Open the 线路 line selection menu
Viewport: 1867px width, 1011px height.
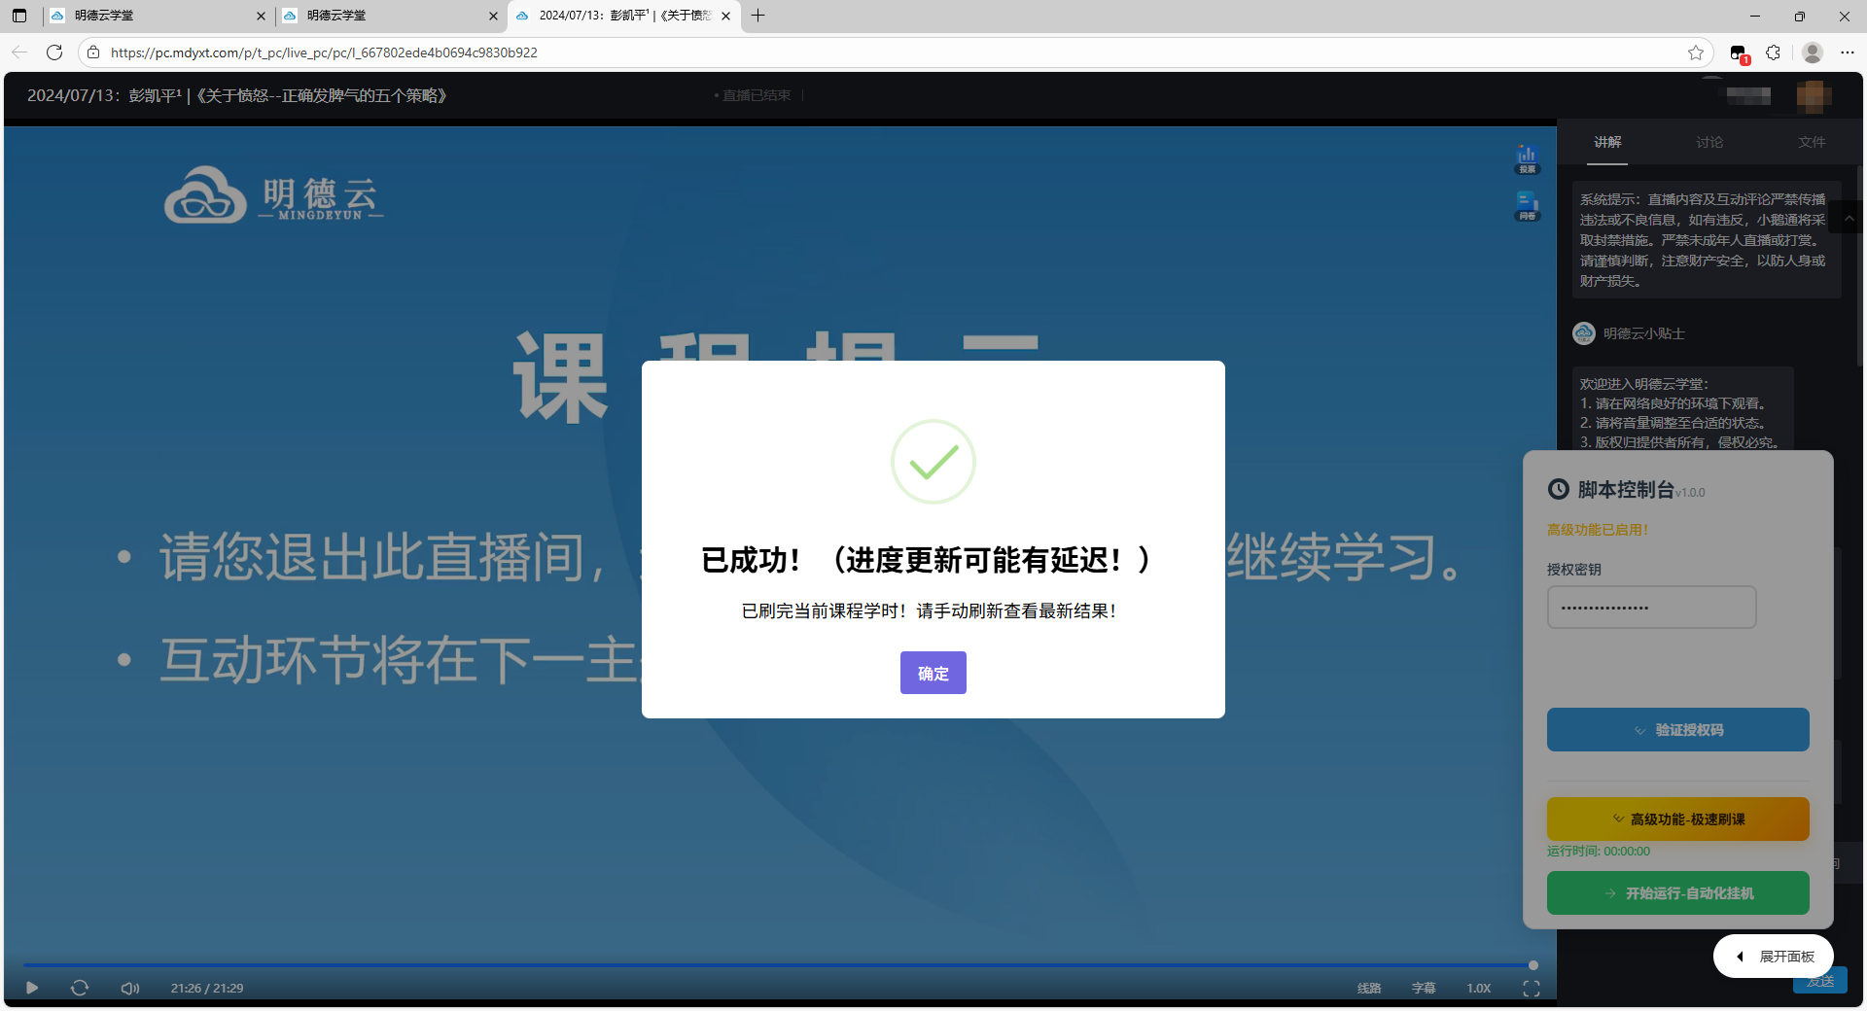(x=1368, y=988)
